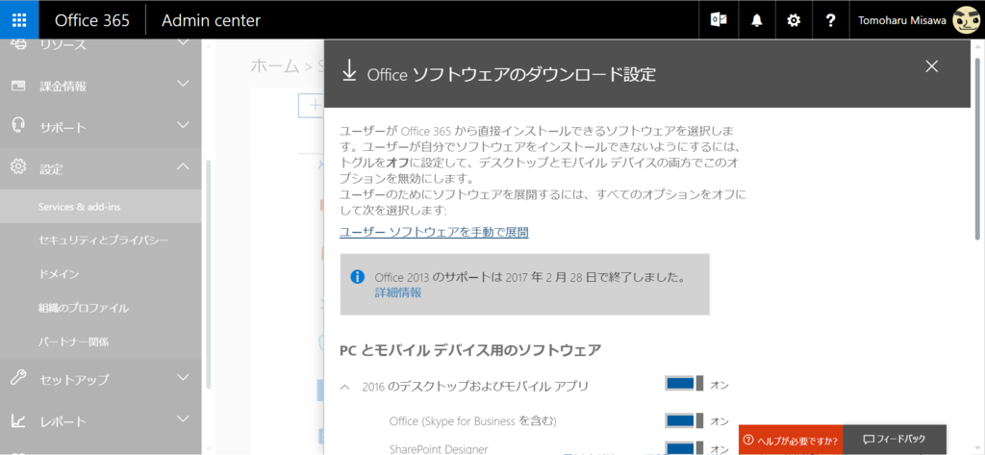Expand the サポート chevron
This screenshot has width=985, height=455.
tap(183, 124)
